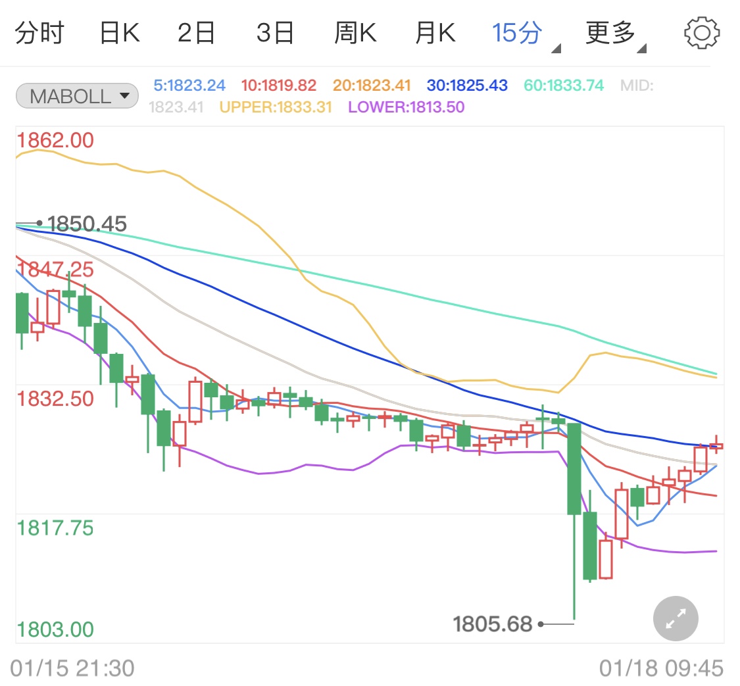The image size is (740, 686).
Task: Select the 周K weekly chart view
Action: point(355,32)
